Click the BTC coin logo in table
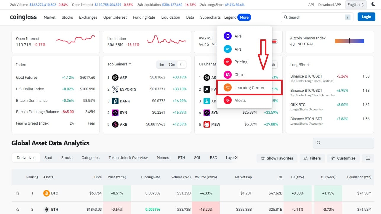The height and width of the screenshot is (214, 381). pos(47,193)
